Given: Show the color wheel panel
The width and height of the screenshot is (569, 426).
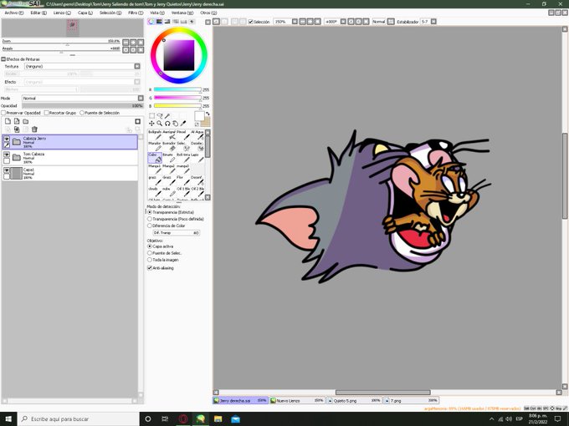Looking at the screenshot, I should click(x=151, y=22).
